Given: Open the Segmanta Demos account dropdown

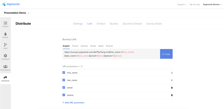Looking at the screenshot, I should pyautogui.click(x=212, y=4).
